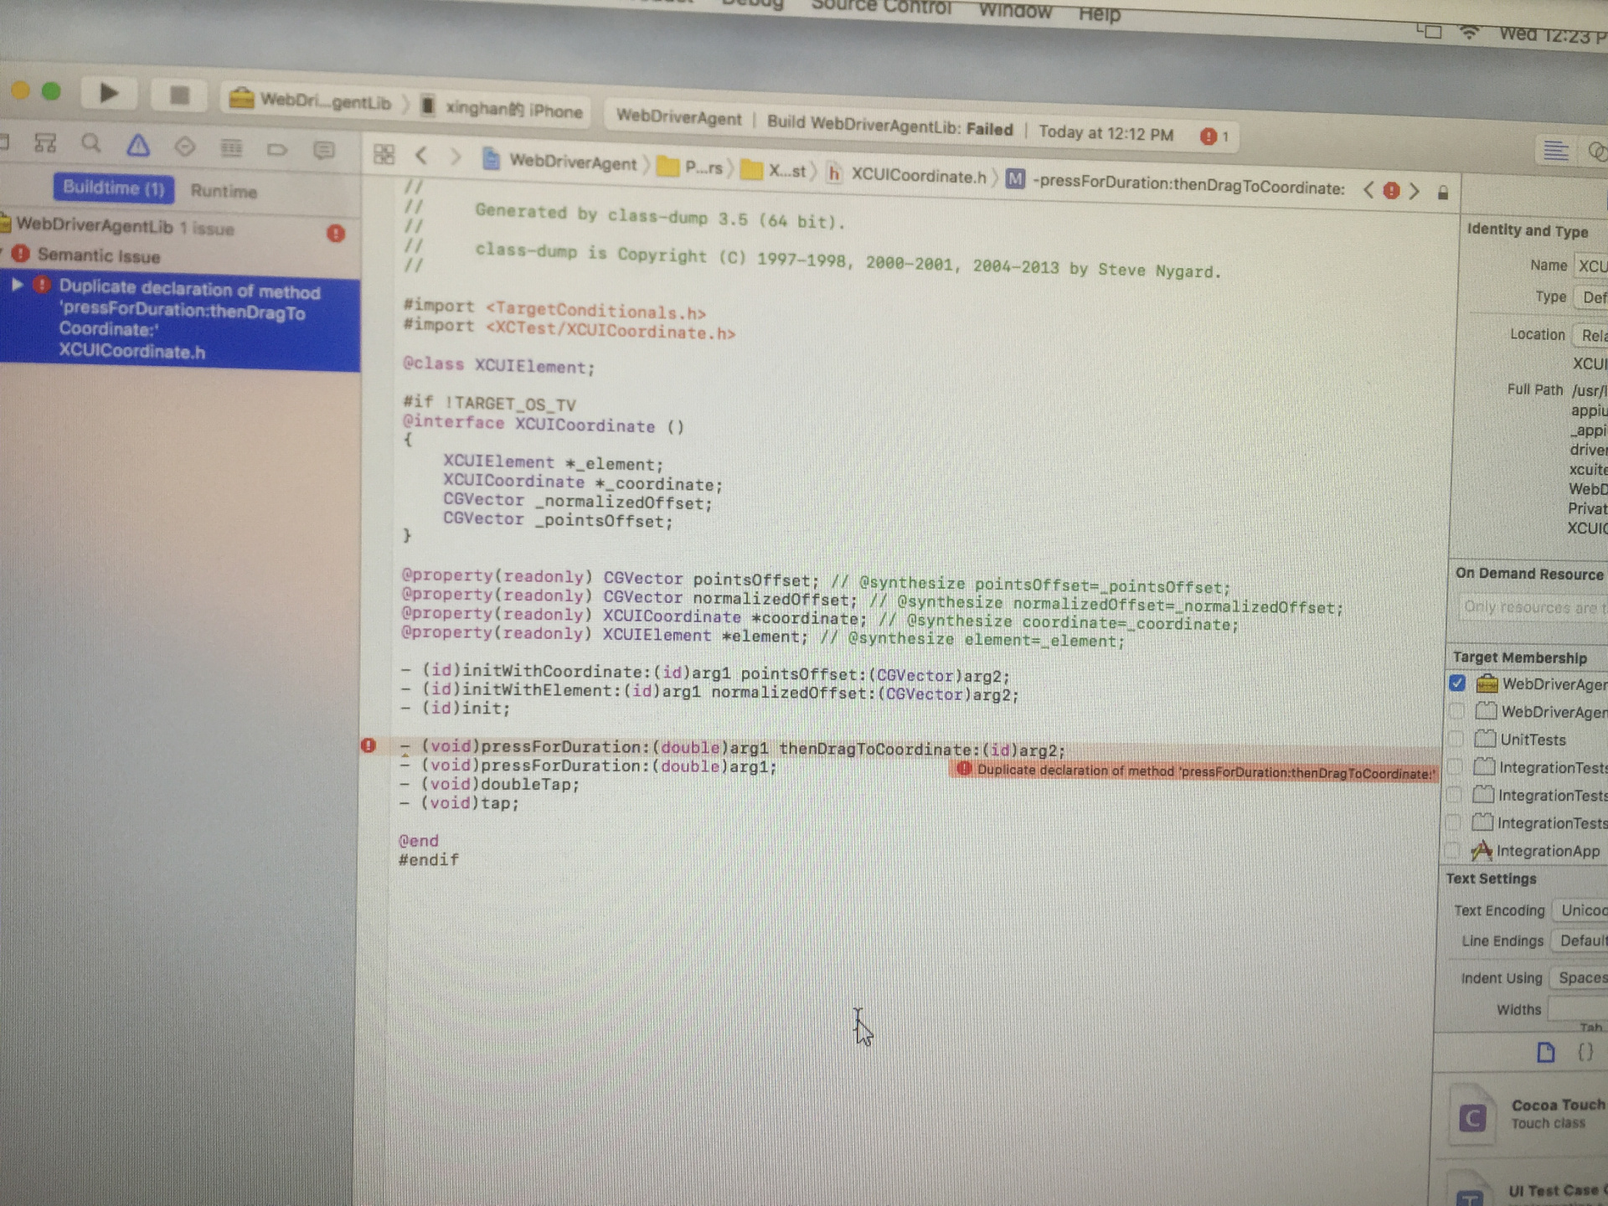Switch to standard editor icon

click(1555, 151)
